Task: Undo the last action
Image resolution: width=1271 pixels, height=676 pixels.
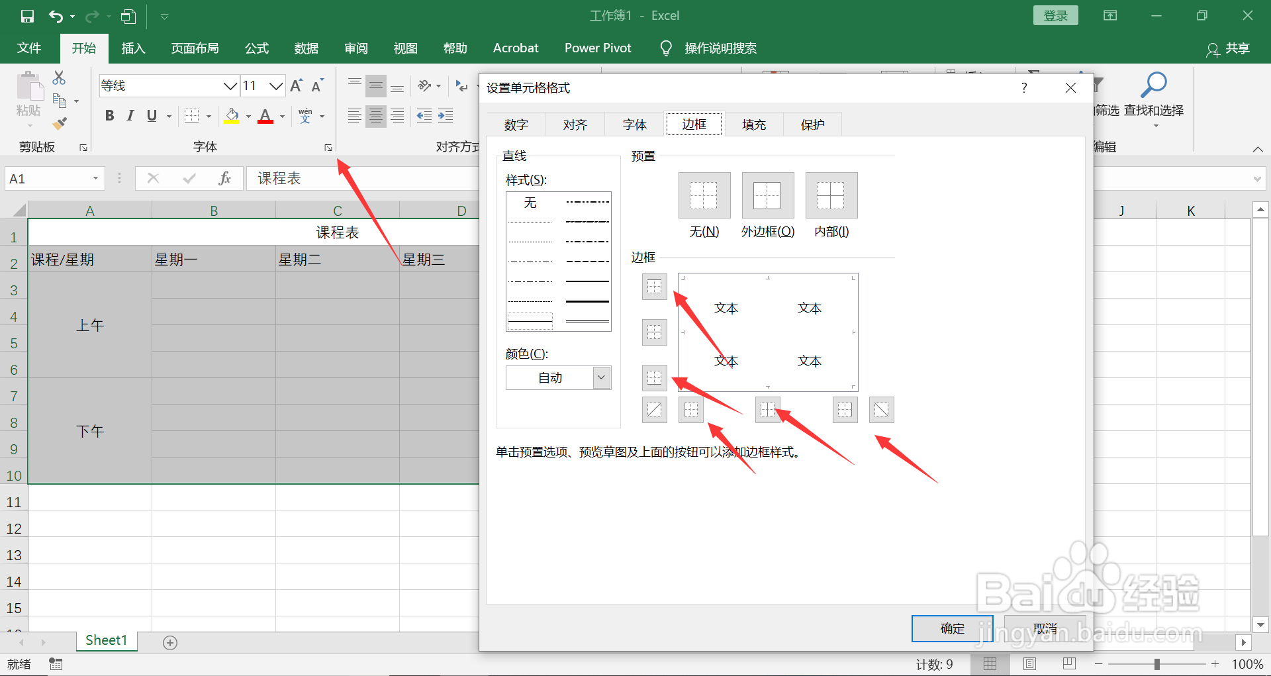Action: [56, 16]
